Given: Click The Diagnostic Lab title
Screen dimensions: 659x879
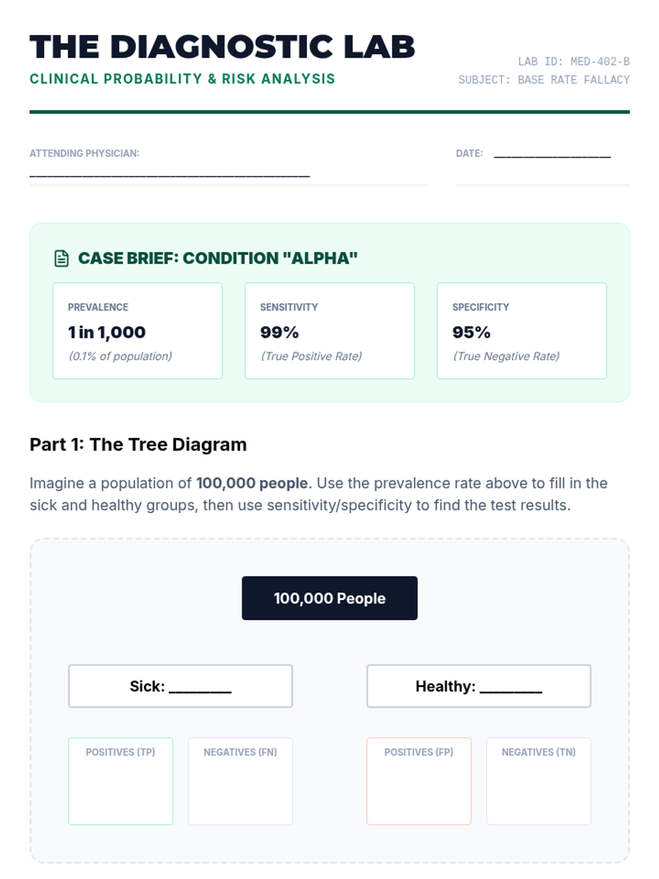Looking at the screenshot, I should coord(222,47).
